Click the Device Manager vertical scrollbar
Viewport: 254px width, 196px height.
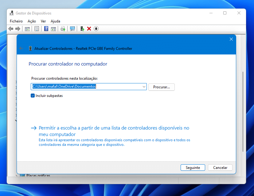coord(243,112)
